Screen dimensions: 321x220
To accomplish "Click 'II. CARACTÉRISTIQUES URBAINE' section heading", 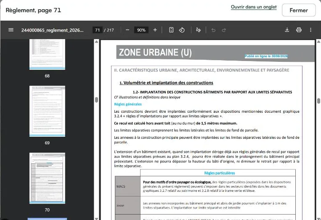I will pos(202,70).
